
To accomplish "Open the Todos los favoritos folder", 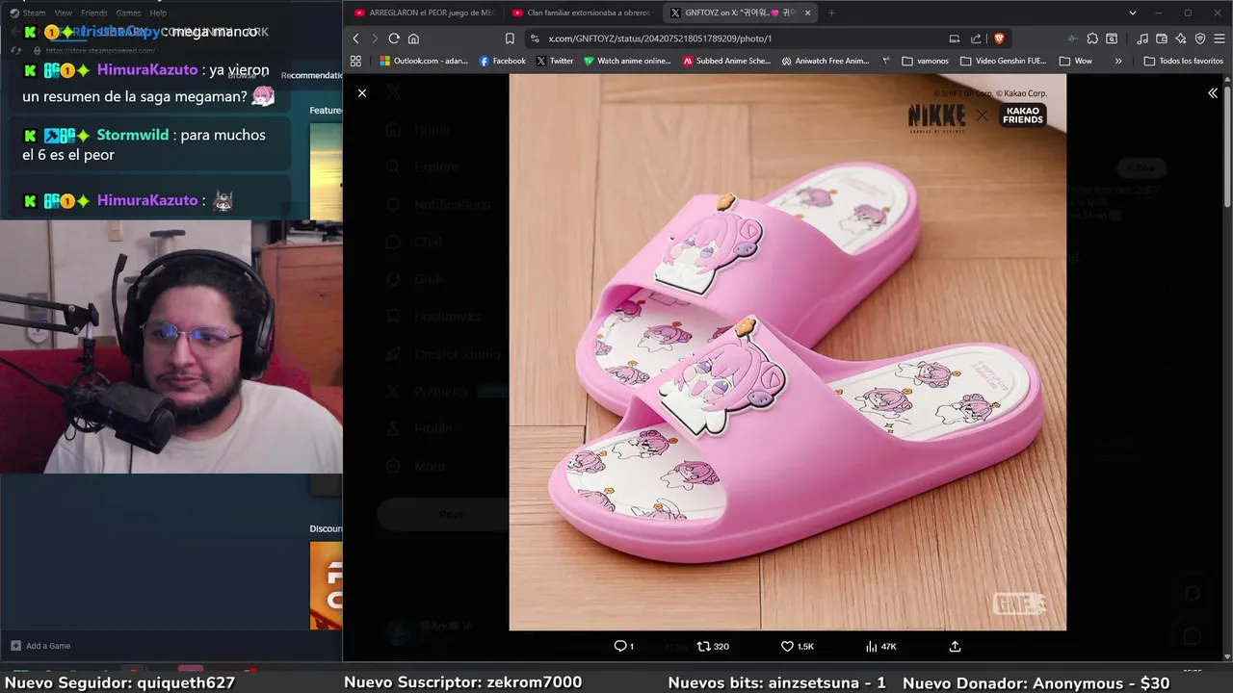I will click(1183, 61).
